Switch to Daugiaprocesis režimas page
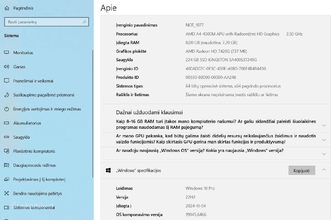 (34, 165)
